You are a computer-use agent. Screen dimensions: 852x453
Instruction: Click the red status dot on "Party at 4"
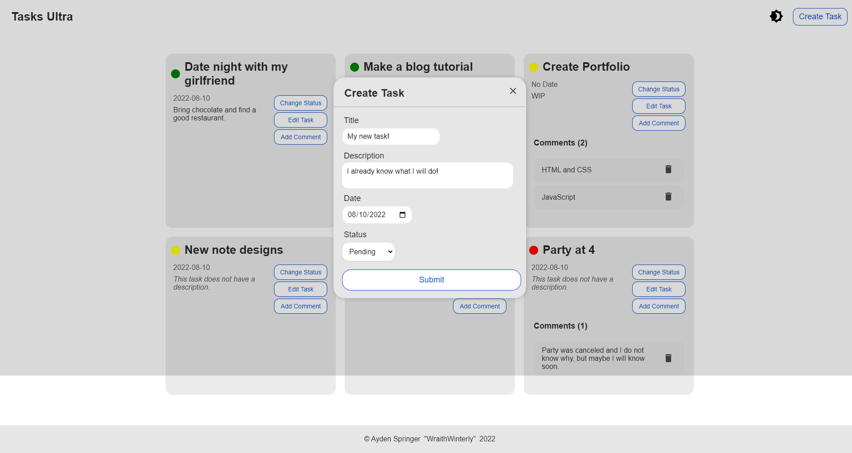[x=533, y=250]
